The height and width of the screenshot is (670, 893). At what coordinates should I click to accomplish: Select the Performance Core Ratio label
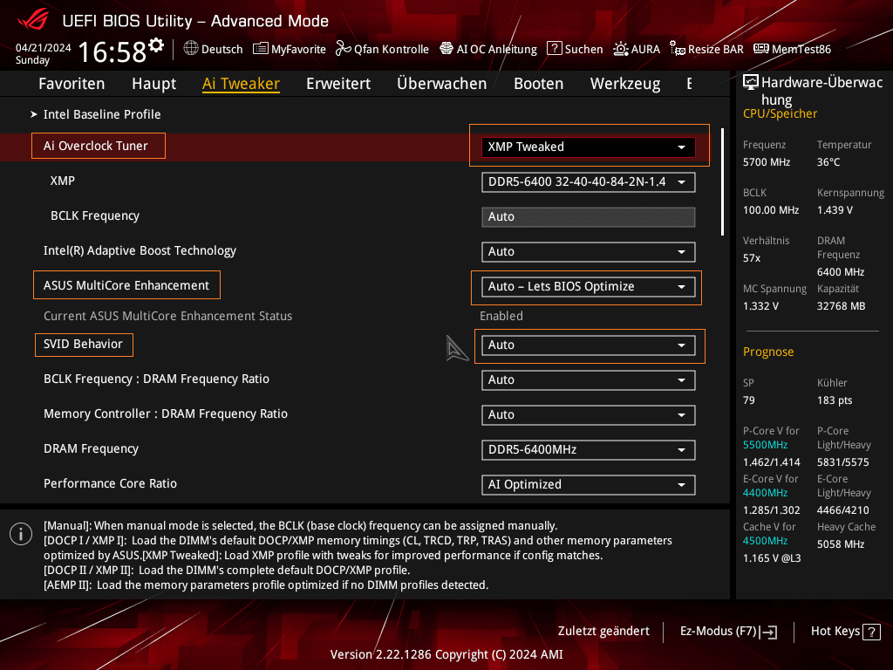pos(111,483)
